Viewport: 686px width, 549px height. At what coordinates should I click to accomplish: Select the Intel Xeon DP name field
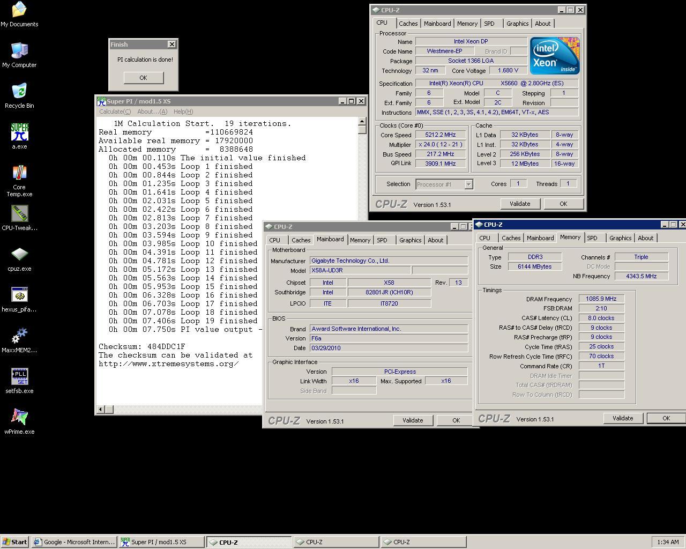pyautogui.click(x=471, y=41)
